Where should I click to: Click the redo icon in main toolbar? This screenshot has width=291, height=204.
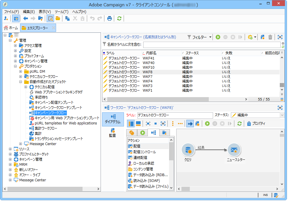100,18
